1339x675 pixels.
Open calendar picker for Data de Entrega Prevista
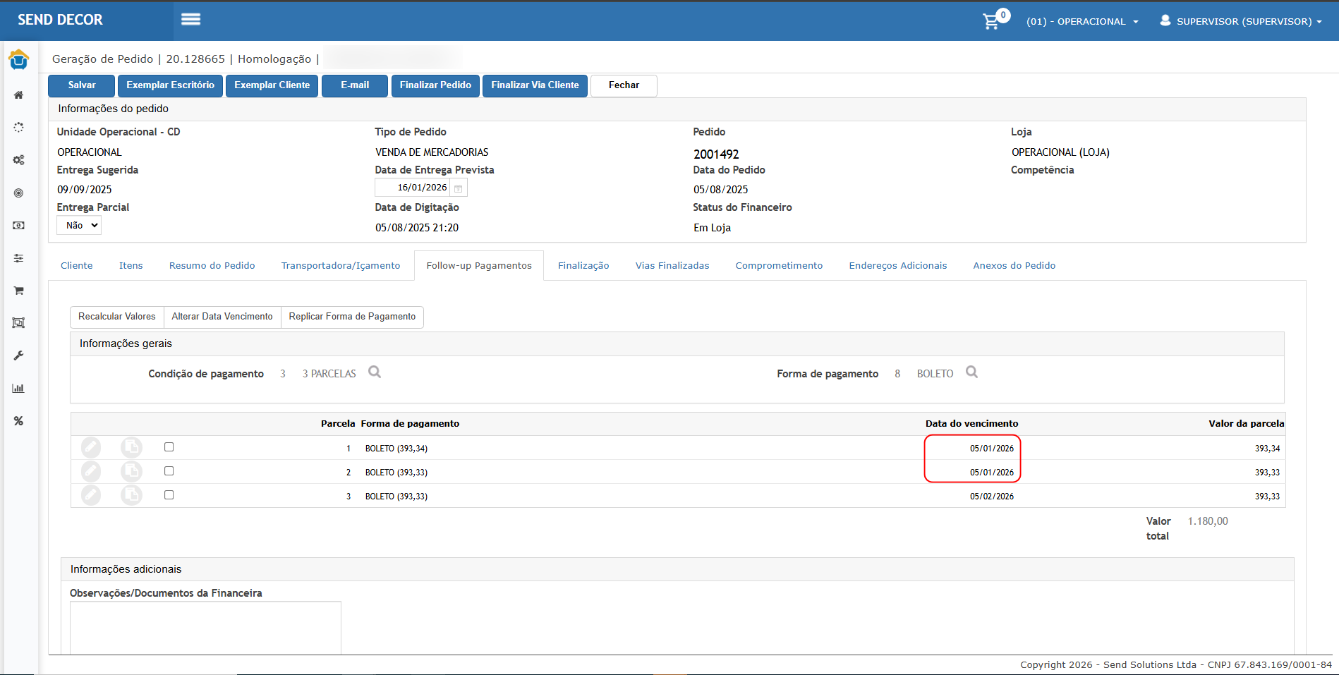[x=458, y=188]
